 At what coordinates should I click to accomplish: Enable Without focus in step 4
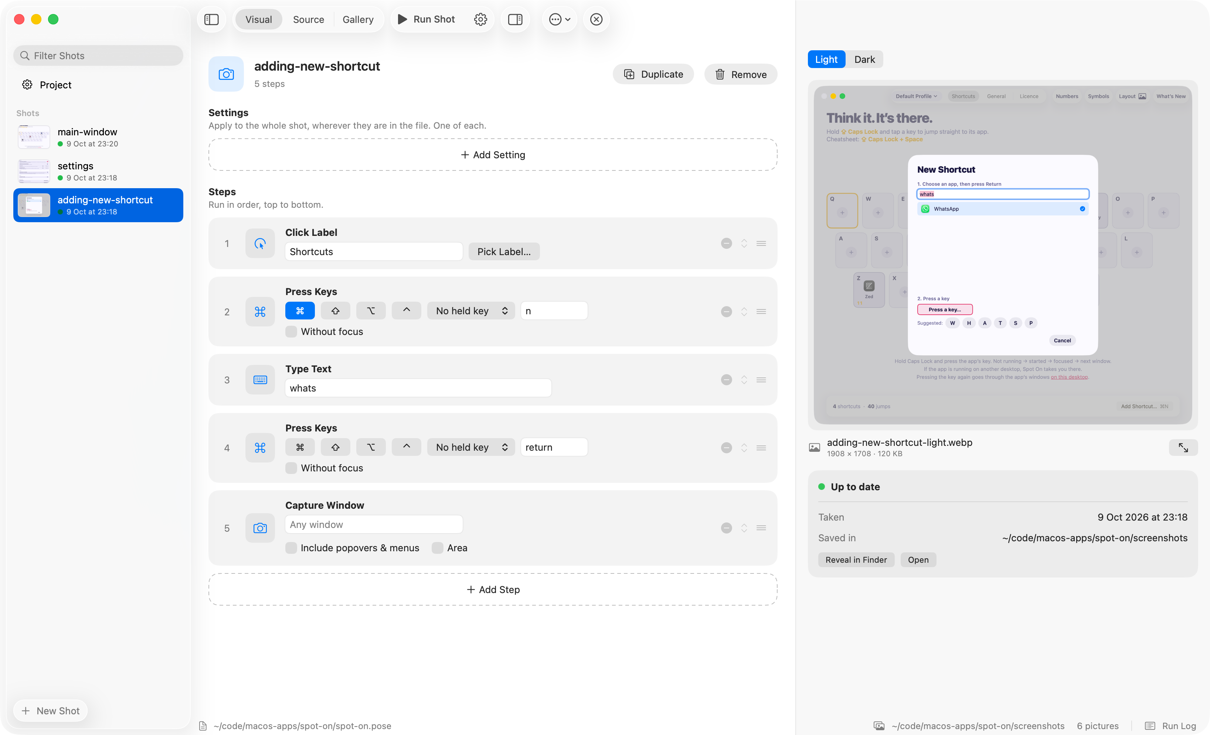(291, 468)
